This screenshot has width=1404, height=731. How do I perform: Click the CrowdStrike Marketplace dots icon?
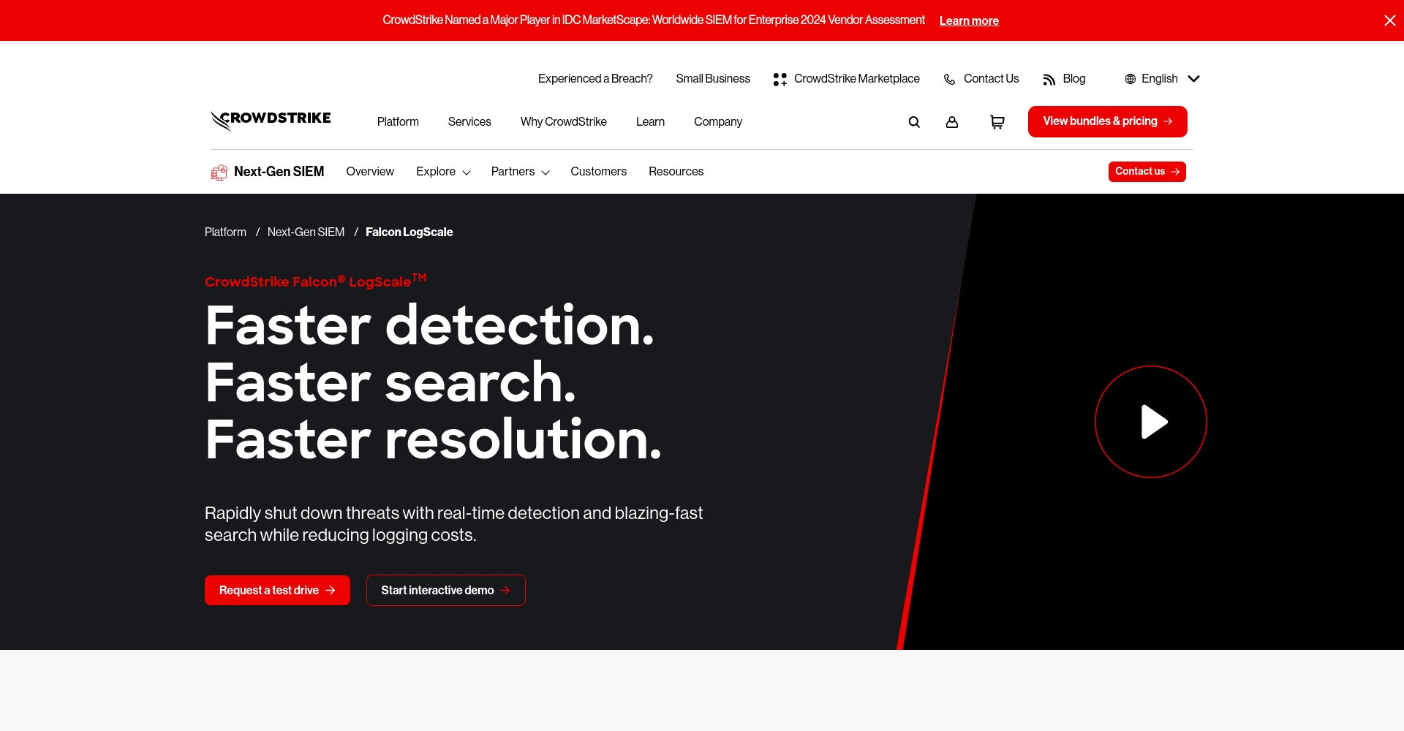(x=780, y=79)
